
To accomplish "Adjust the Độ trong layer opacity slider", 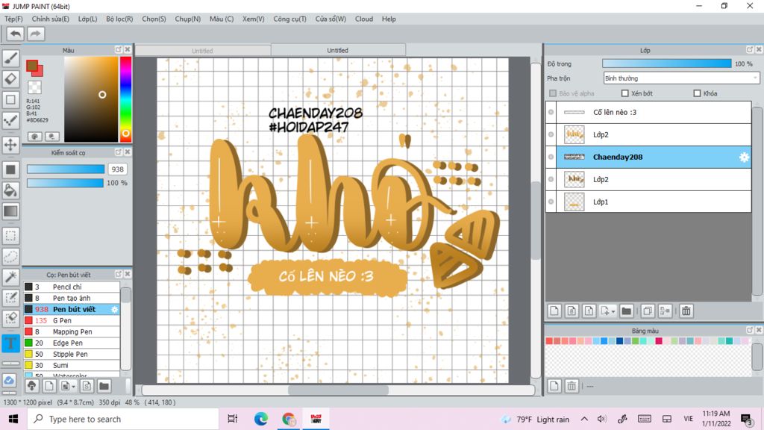I will (x=666, y=63).
